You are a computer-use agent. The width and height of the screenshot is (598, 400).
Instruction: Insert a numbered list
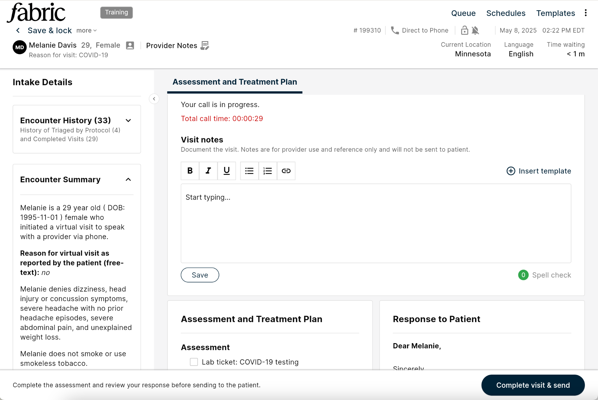click(267, 171)
